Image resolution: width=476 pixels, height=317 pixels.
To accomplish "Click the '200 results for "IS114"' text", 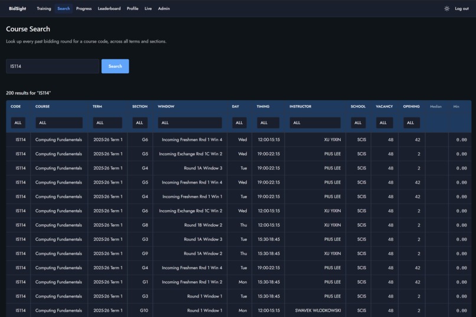I will pos(28,93).
